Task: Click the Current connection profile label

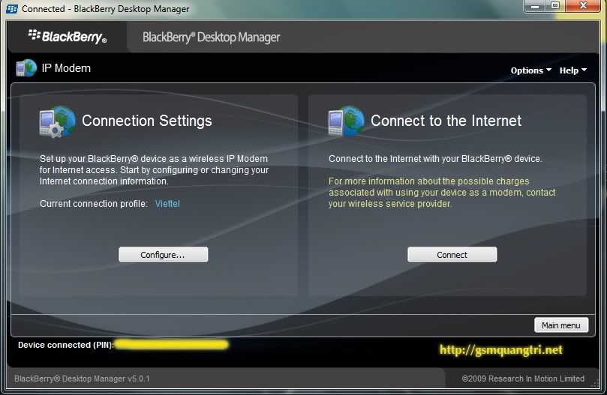Action: 94,204
